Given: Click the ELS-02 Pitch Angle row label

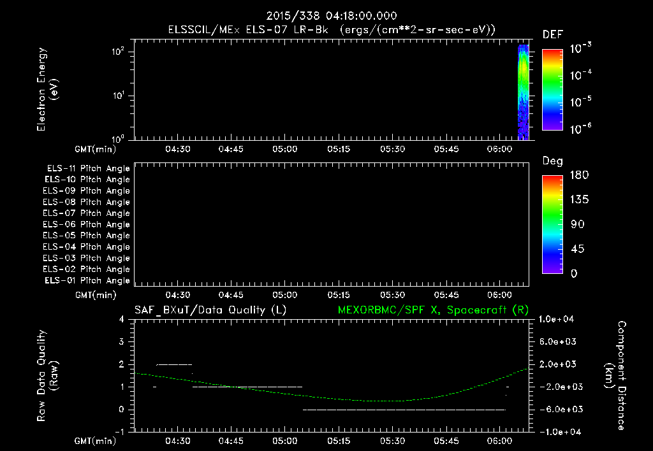Looking at the screenshot, I should point(86,269).
